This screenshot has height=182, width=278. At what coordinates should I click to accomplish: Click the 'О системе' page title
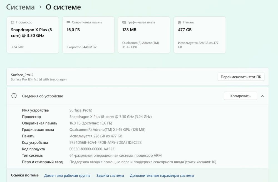point(63,7)
